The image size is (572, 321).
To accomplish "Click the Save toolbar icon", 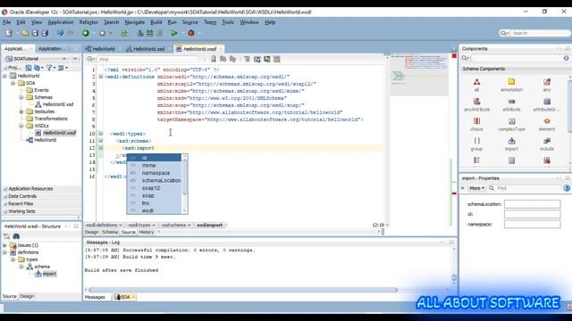I will (x=35, y=33).
